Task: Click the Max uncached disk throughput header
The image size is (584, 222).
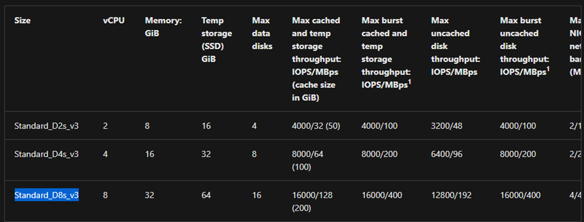Action: pos(455,46)
